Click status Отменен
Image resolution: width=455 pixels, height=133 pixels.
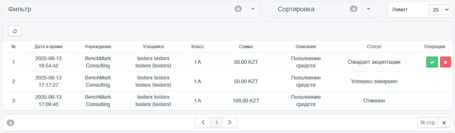point(374,101)
